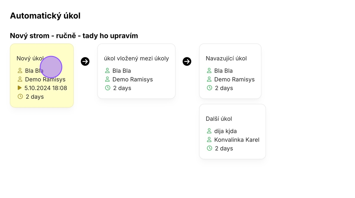This screenshot has width=355, height=198.
Task: Click person icon beside Demo Ramisys in yellow card
Action: 20,79
